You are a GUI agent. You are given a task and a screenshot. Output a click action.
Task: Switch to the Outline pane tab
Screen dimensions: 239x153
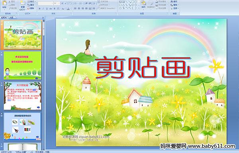pyautogui.click(x=12, y=17)
